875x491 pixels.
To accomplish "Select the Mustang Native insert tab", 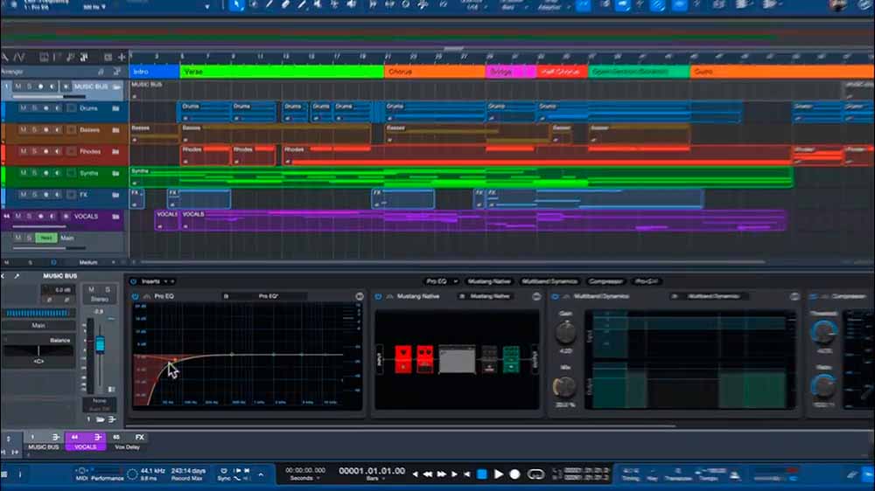I will point(489,281).
